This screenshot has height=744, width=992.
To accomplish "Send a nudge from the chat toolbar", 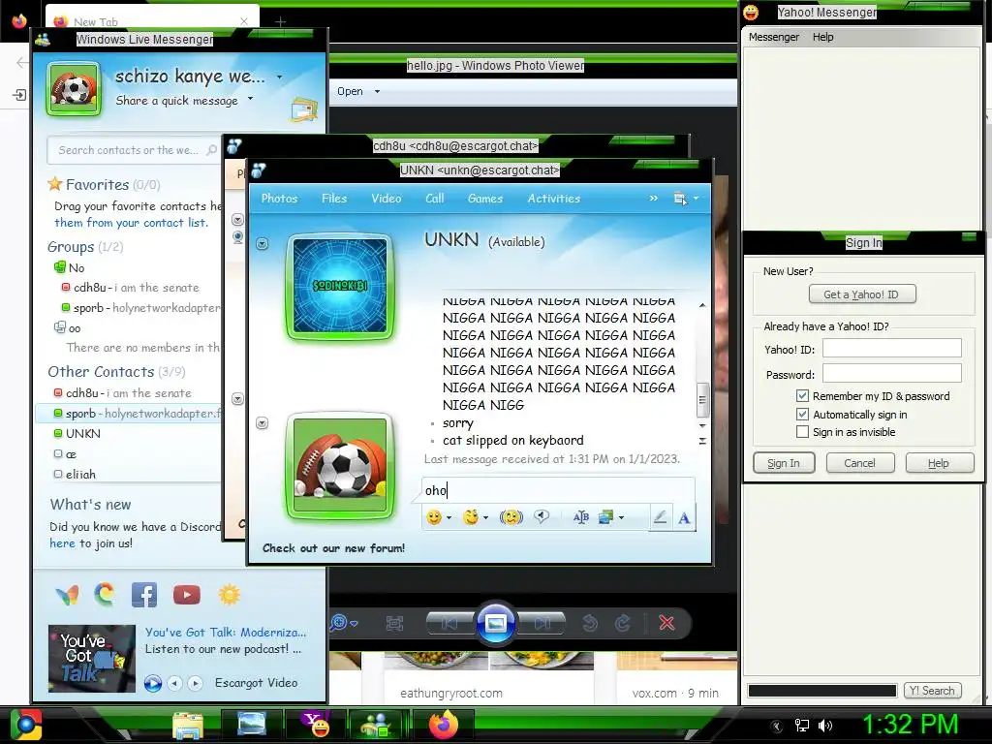I will [511, 517].
